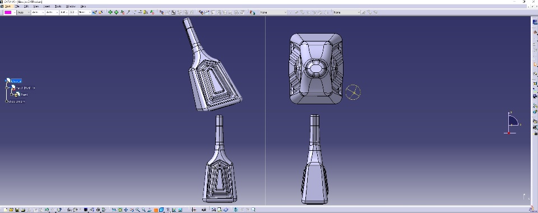Click the magenta color swatch
Image resolution: width=538 pixels, height=213 pixels.
(x=8, y=12)
